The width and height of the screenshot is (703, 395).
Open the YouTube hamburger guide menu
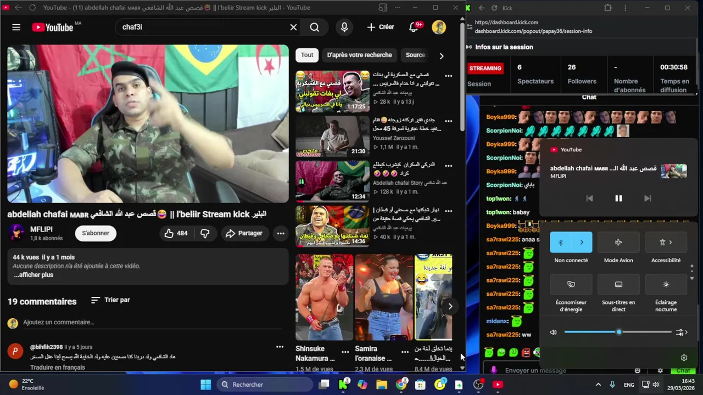pyautogui.click(x=16, y=27)
